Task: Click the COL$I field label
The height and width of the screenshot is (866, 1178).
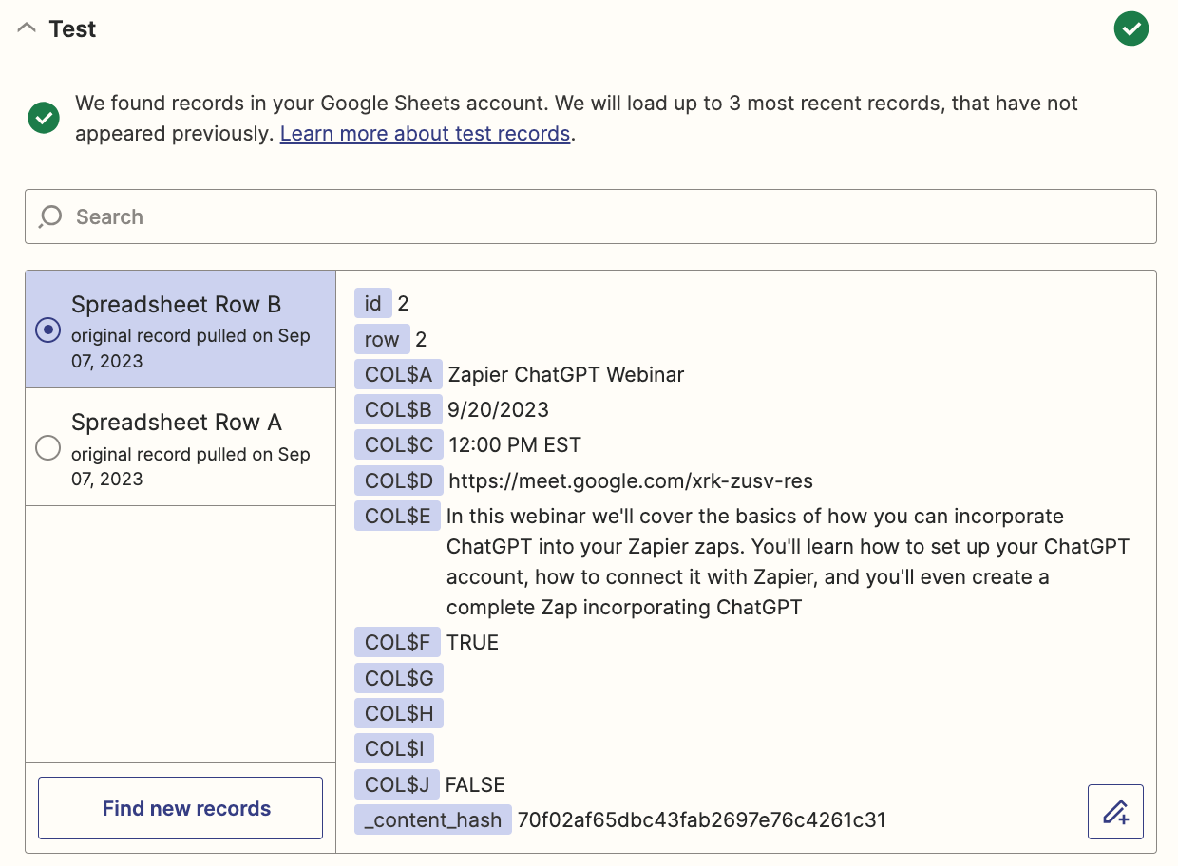Action: coord(394,748)
